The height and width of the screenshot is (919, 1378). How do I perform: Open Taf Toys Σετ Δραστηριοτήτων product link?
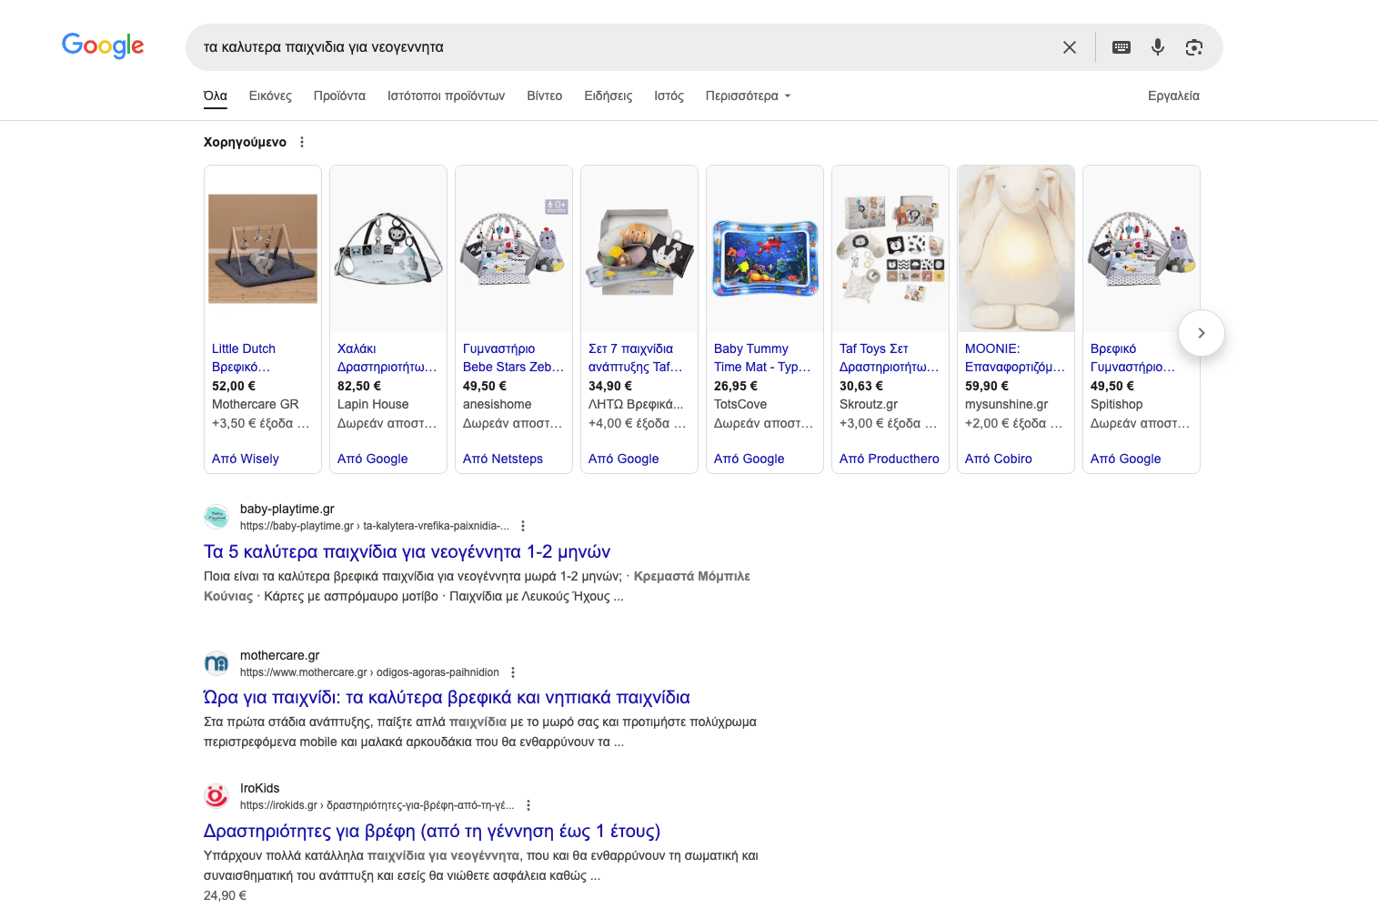click(889, 358)
